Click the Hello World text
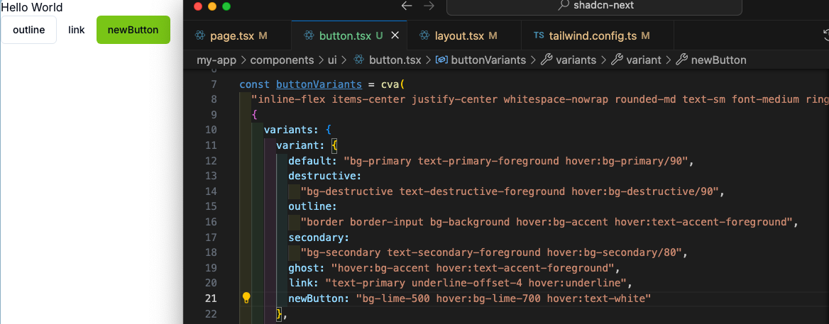829x324 pixels. 32,7
